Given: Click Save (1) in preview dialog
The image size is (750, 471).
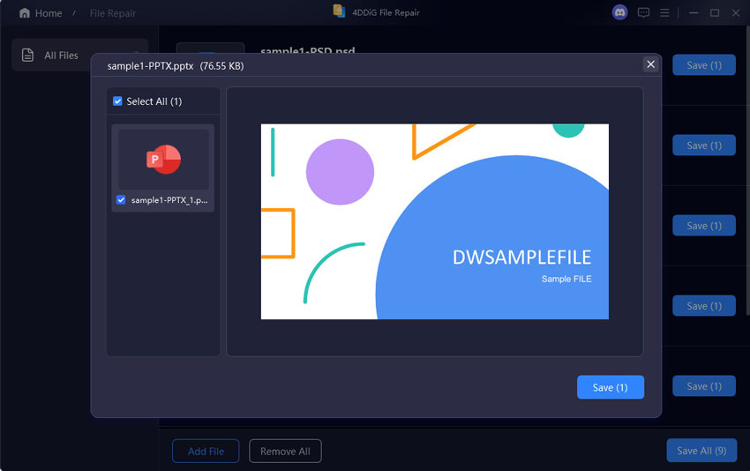Looking at the screenshot, I should coord(611,387).
